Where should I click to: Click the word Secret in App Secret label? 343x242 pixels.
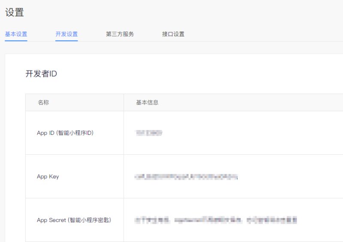pos(57,220)
